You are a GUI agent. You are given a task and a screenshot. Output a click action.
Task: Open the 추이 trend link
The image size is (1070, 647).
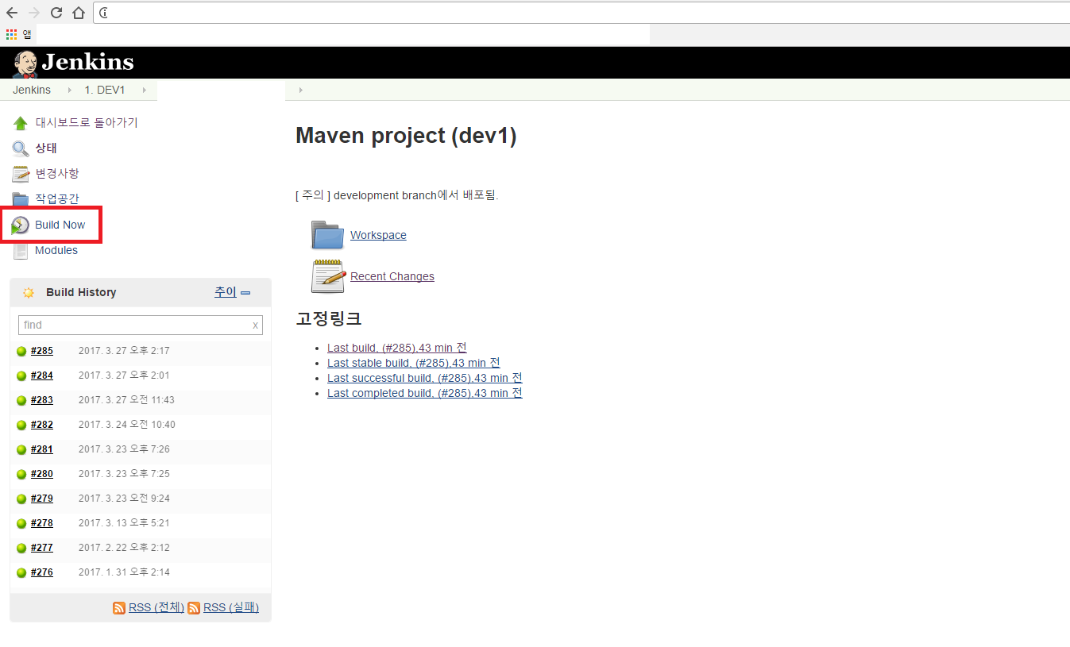point(225,292)
